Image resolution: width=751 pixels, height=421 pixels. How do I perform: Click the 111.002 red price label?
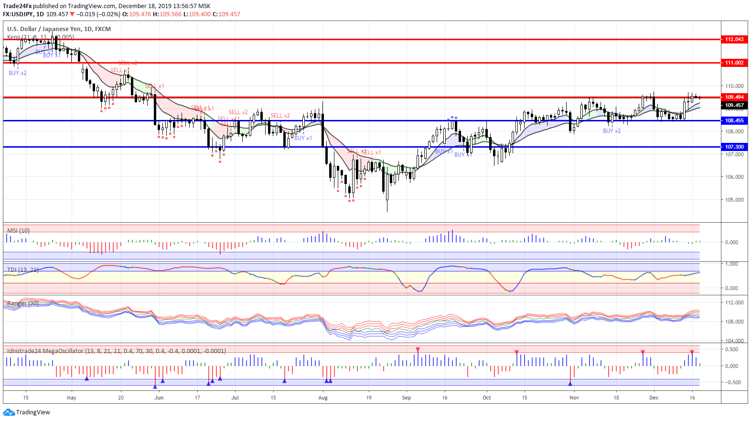click(734, 63)
